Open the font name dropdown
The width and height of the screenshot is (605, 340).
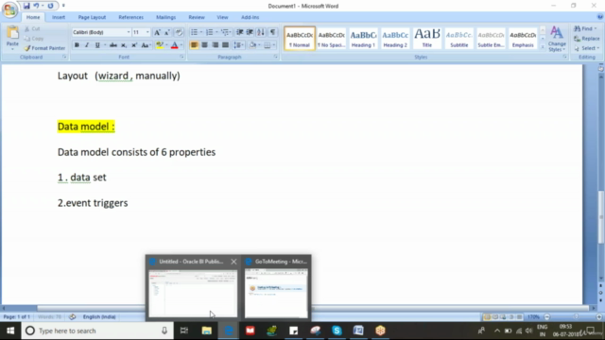[129, 32]
